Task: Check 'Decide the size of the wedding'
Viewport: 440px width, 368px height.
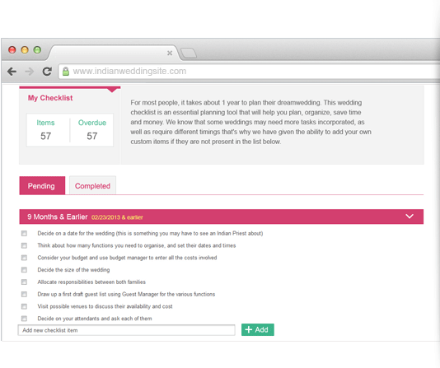Action: click(24, 270)
